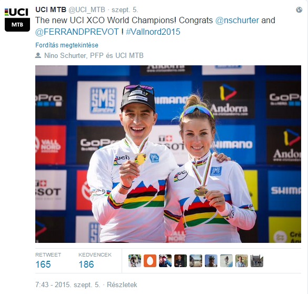Click the szept. 5. tweet date
308x294 pixels.
point(125,9)
